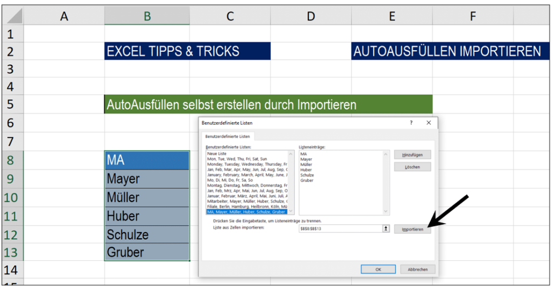Click worksheet cell containing 'Müller'
The image size is (553, 290).
pyautogui.click(x=147, y=198)
